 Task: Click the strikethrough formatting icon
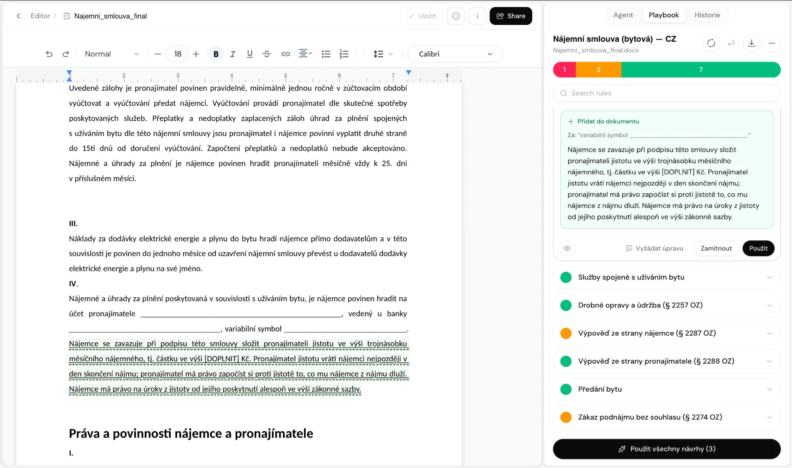[x=267, y=54]
